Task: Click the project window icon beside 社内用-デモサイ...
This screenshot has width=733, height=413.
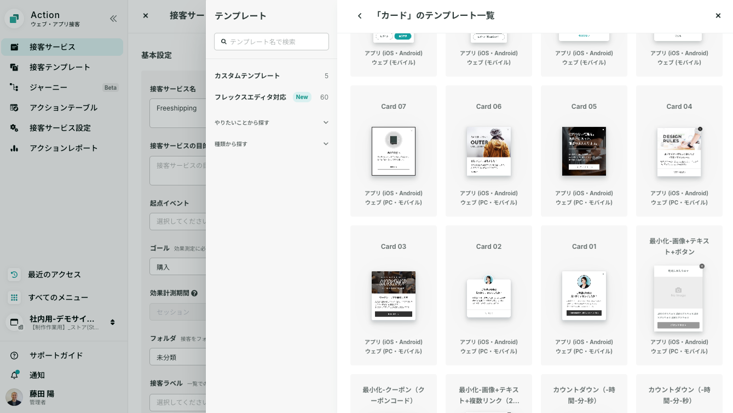Action: (x=14, y=322)
